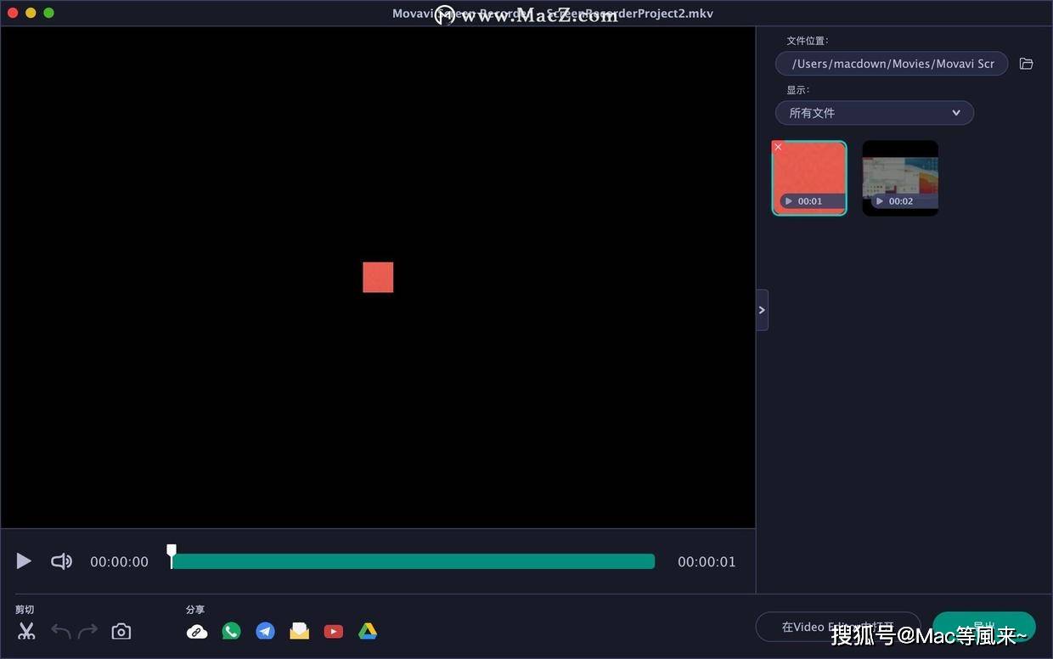Share the video to Telegram
The width and height of the screenshot is (1053, 659).
coord(265,631)
